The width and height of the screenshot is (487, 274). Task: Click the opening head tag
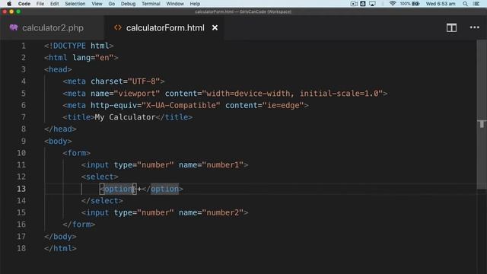click(x=58, y=69)
